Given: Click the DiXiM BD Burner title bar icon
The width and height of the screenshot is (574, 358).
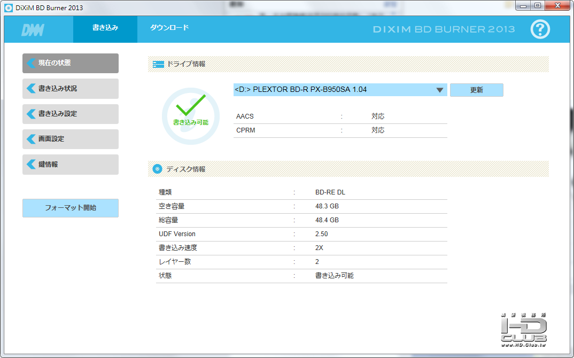Looking at the screenshot, I should tap(8, 7).
